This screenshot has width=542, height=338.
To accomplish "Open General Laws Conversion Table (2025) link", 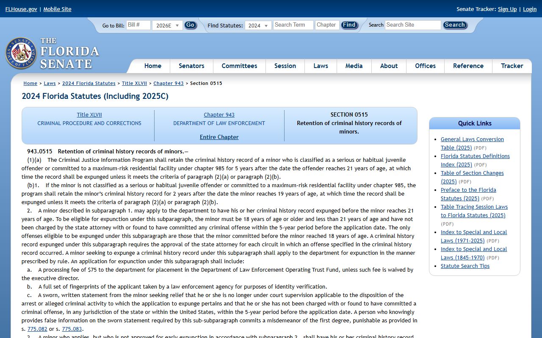I will pyautogui.click(x=472, y=143).
